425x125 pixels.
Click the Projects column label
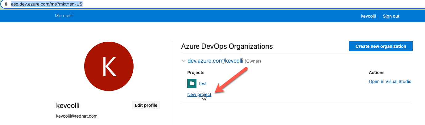click(196, 73)
